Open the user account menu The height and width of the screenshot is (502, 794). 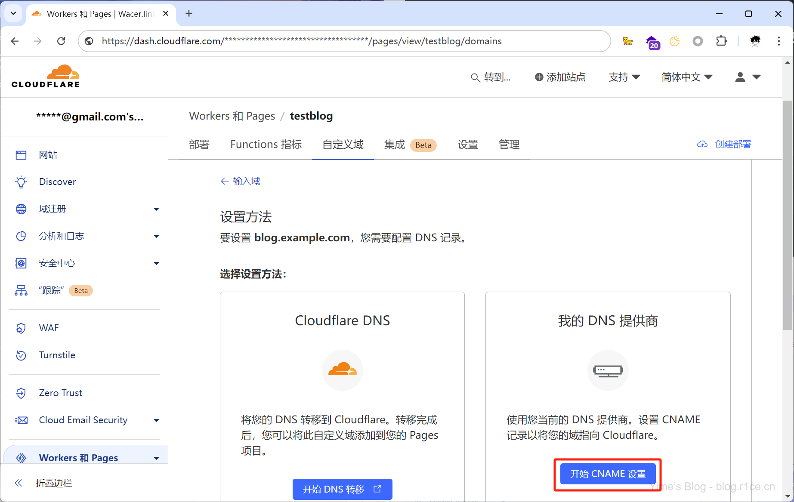pos(748,77)
